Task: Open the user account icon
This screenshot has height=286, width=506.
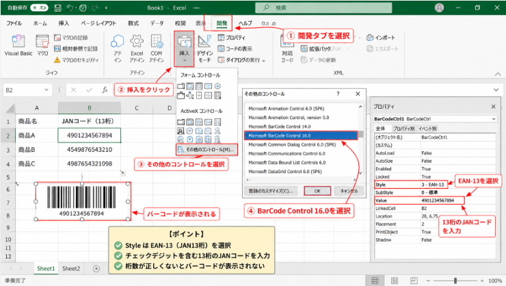Action: (x=439, y=8)
